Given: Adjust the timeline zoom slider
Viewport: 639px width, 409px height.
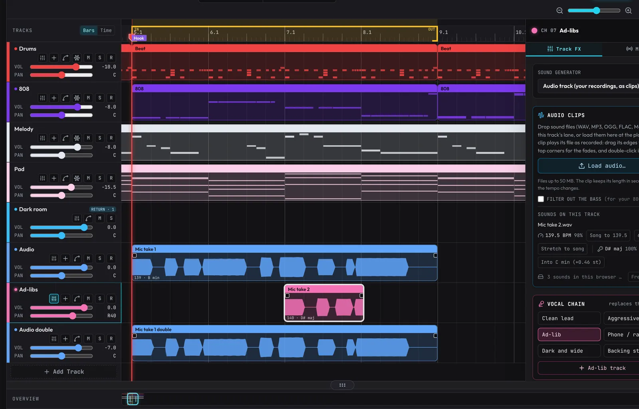Looking at the screenshot, I should 594,11.
